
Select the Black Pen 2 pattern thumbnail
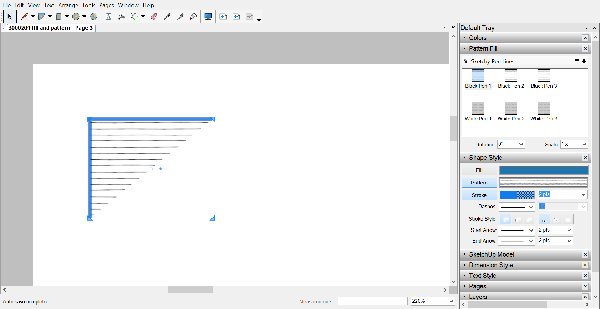511,76
